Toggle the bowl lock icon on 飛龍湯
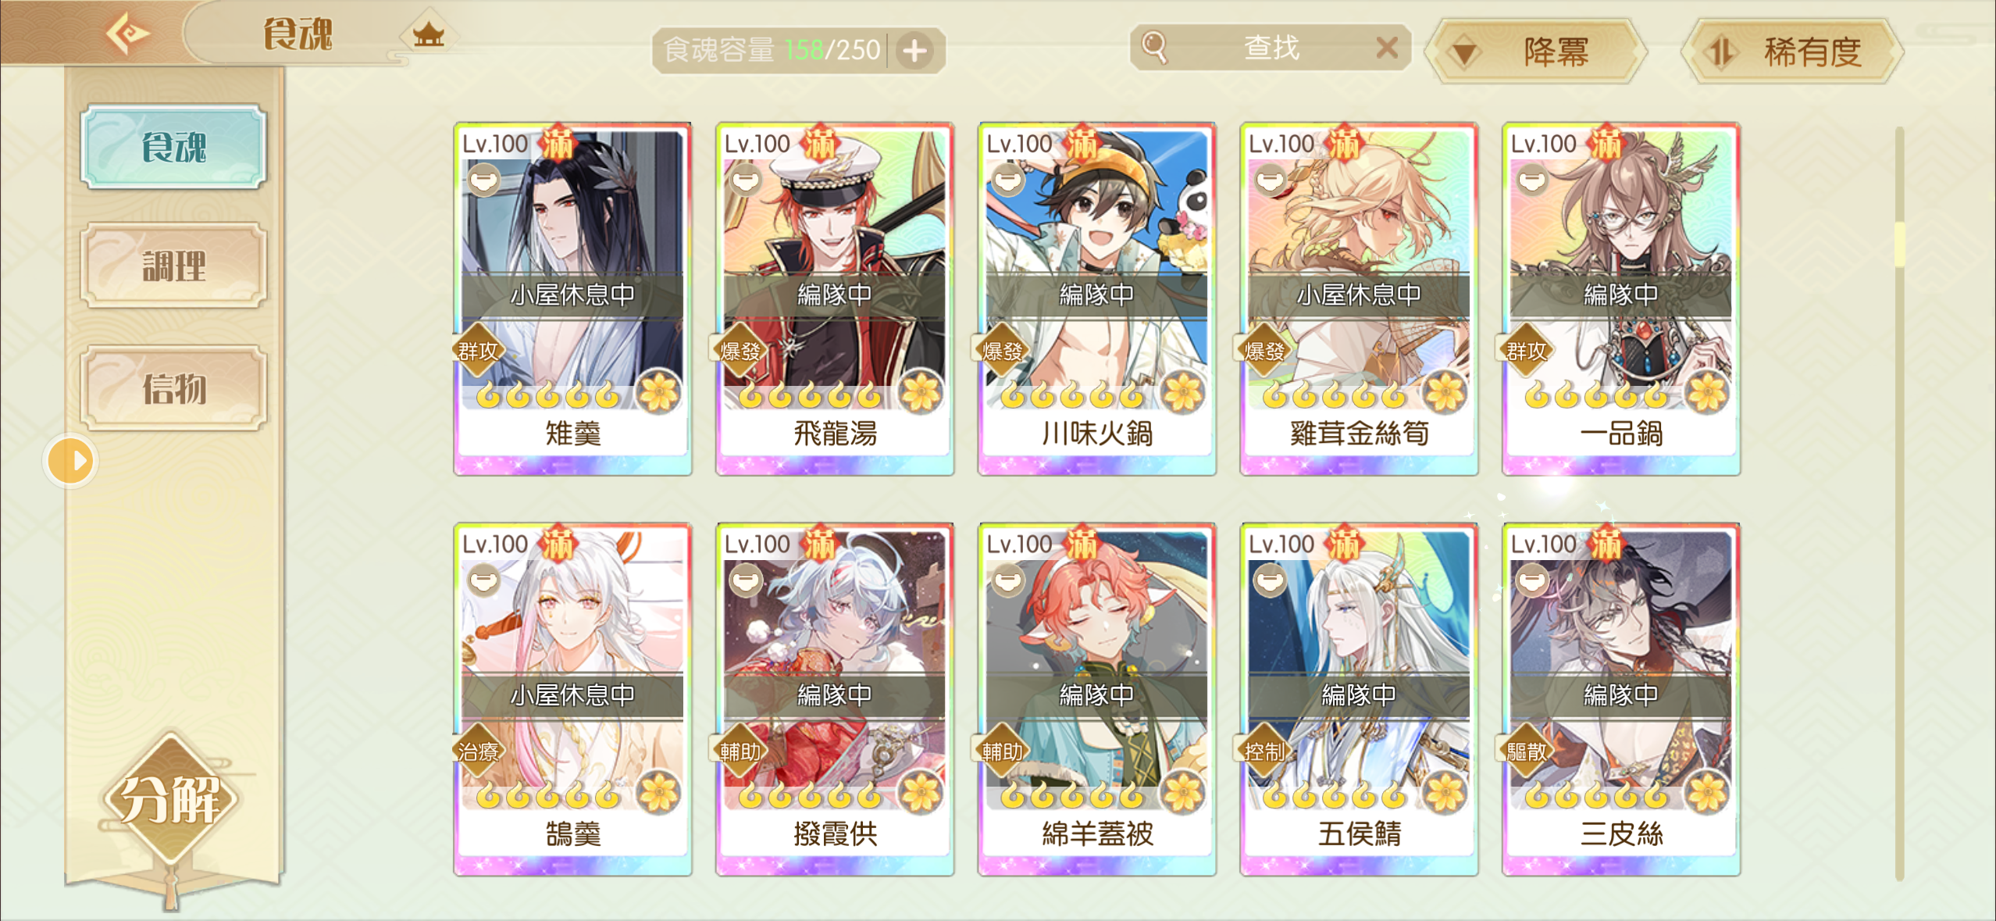1996x921 pixels. click(746, 180)
